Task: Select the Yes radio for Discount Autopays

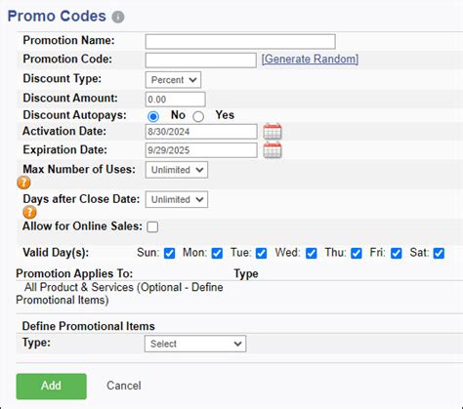Action: coord(198,116)
